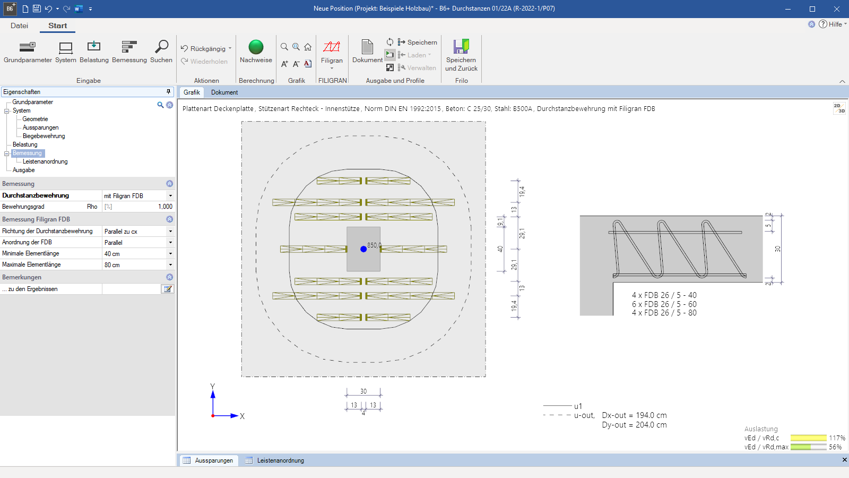This screenshot has width=849, height=478.
Task: Select Aussparungen in the tree
Action: pyautogui.click(x=40, y=128)
